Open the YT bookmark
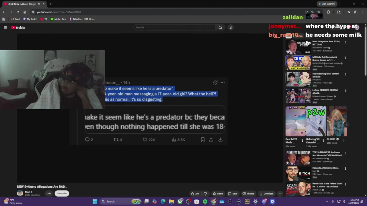367x206 pixels. [44, 19]
